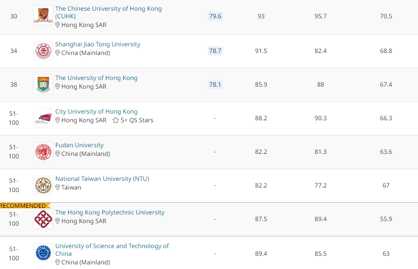418x269 pixels.
Task: Click location pin icon beside Taiwan
Action: click(x=58, y=187)
